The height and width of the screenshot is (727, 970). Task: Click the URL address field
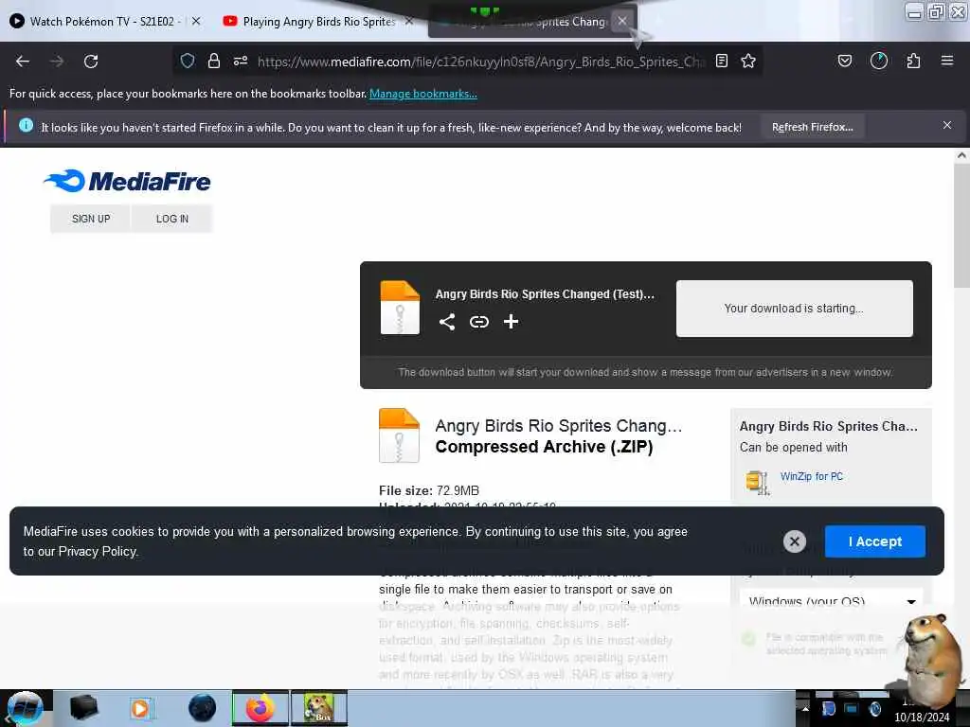(x=480, y=62)
